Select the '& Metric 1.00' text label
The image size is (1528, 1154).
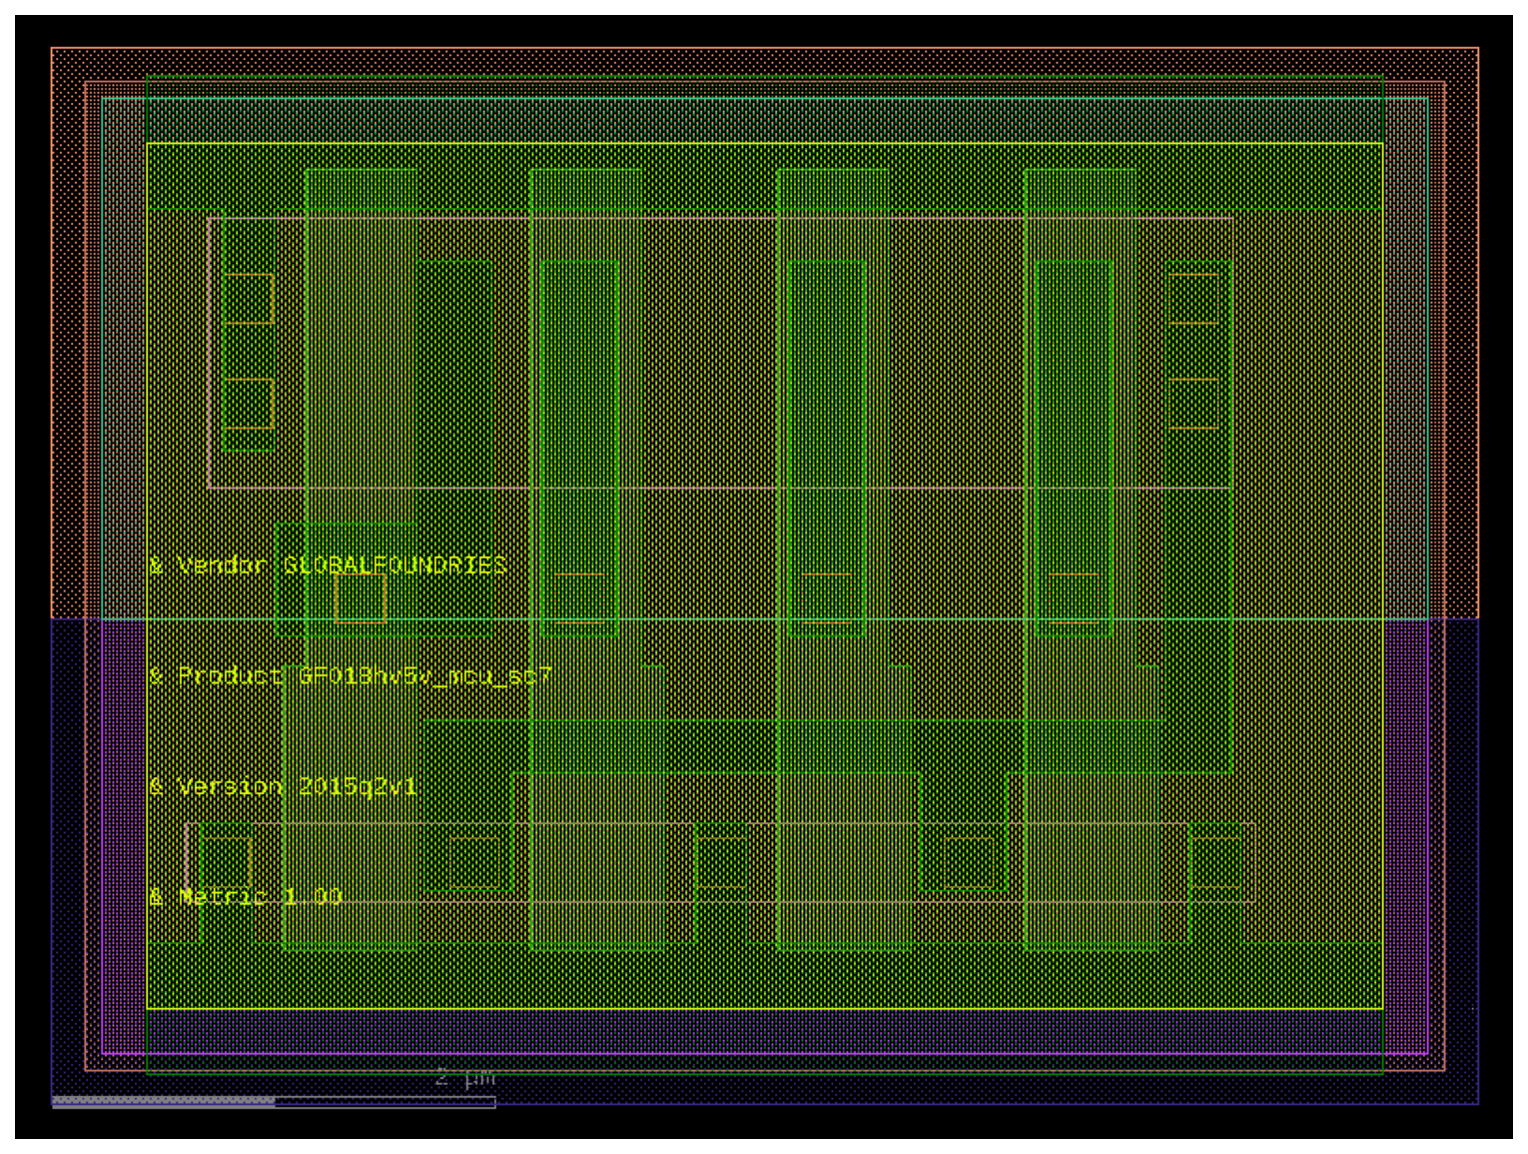click(x=246, y=896)
